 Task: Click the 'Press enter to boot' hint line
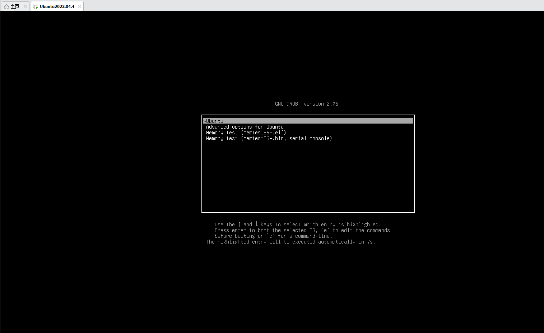click(302, 230)
